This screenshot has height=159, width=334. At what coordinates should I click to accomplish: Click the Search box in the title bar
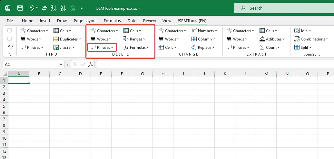[x=284, y=8]
